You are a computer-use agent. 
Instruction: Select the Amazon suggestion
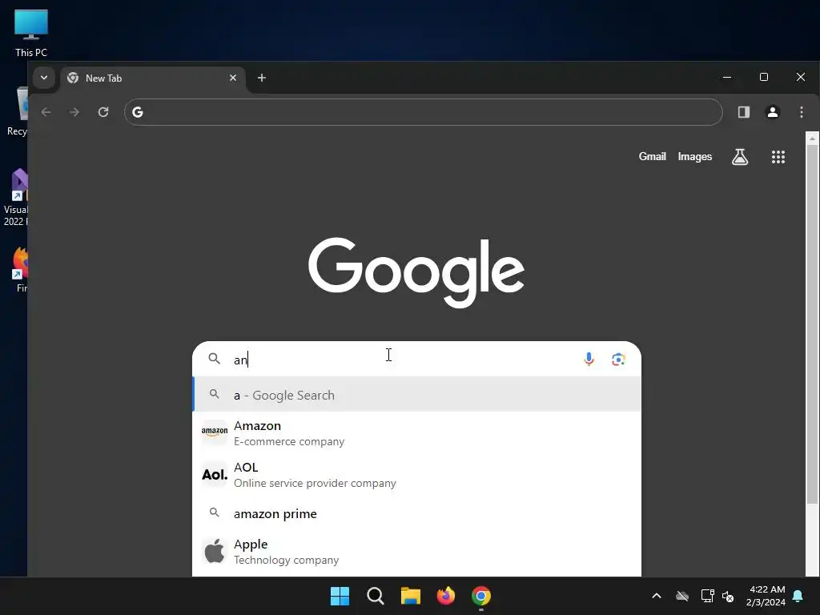coord(416,433)
